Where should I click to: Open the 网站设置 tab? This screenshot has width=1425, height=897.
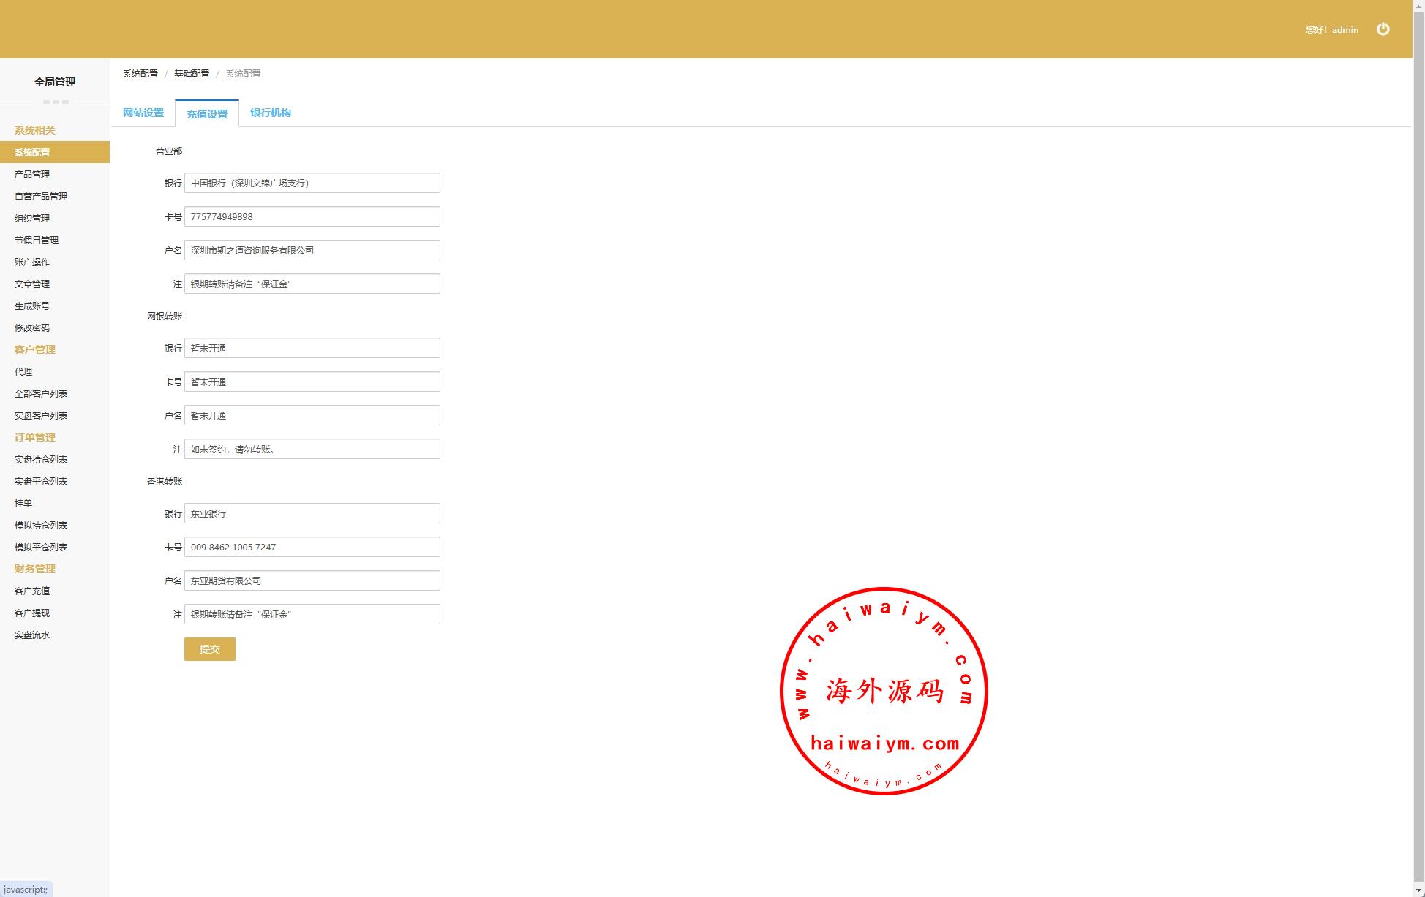(x=143, y=113)
